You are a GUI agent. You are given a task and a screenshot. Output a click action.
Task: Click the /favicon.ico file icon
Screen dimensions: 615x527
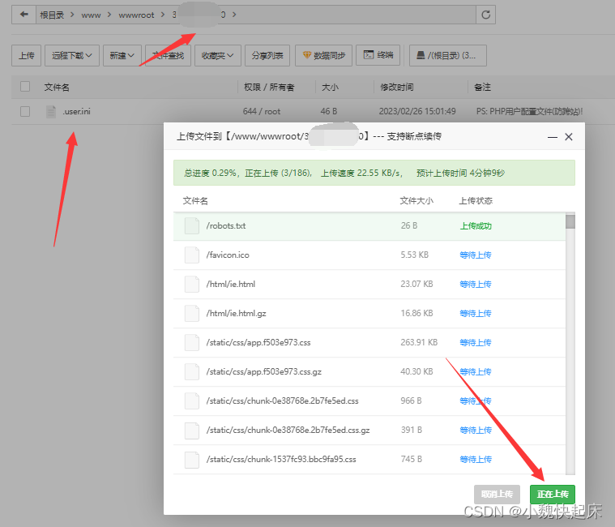pyautogui.click(x=192, y=255)
